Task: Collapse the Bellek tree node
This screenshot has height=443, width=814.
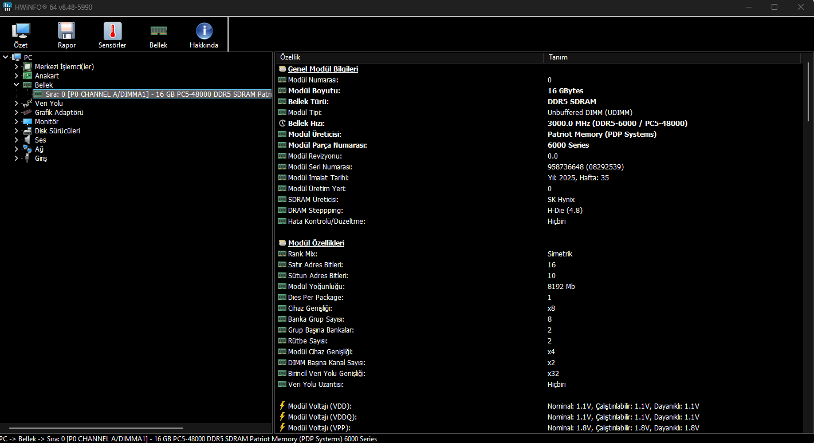Action: (x=16, y=85)
